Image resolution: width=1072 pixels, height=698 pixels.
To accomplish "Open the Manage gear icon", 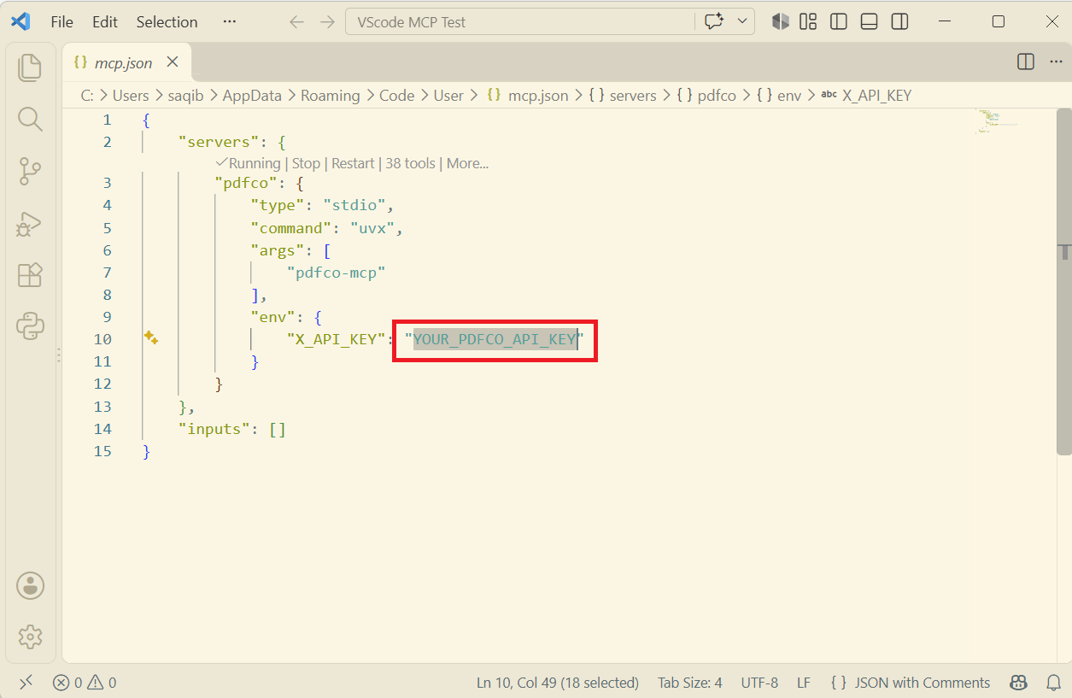I will (30, 636).
